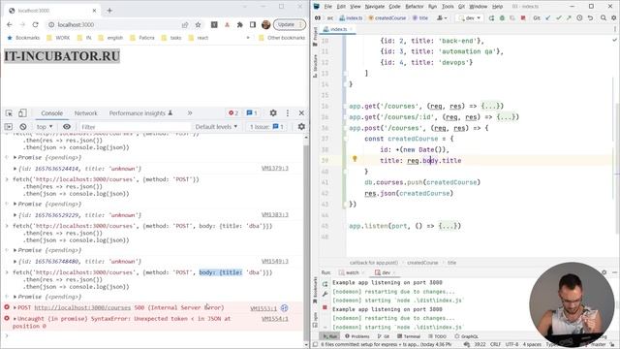The image size is (620, 349).
Task: Open the Navigate menu in WebStorm
Action: point(375,7)
